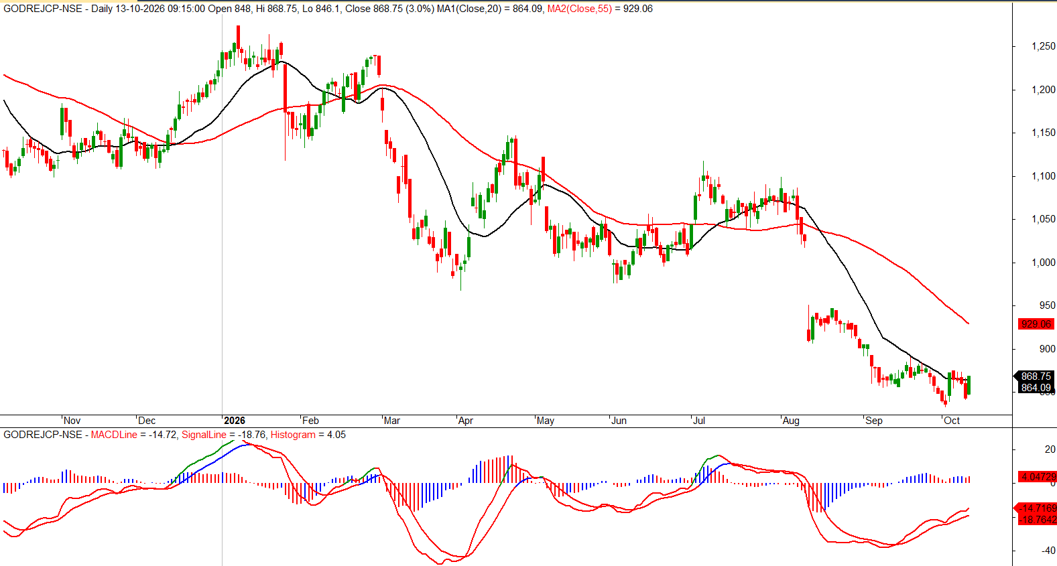Click the Dec label on the date axis
Viewport: 1057px width, 566px height.
pyautogui.click(x=147, y=421)
